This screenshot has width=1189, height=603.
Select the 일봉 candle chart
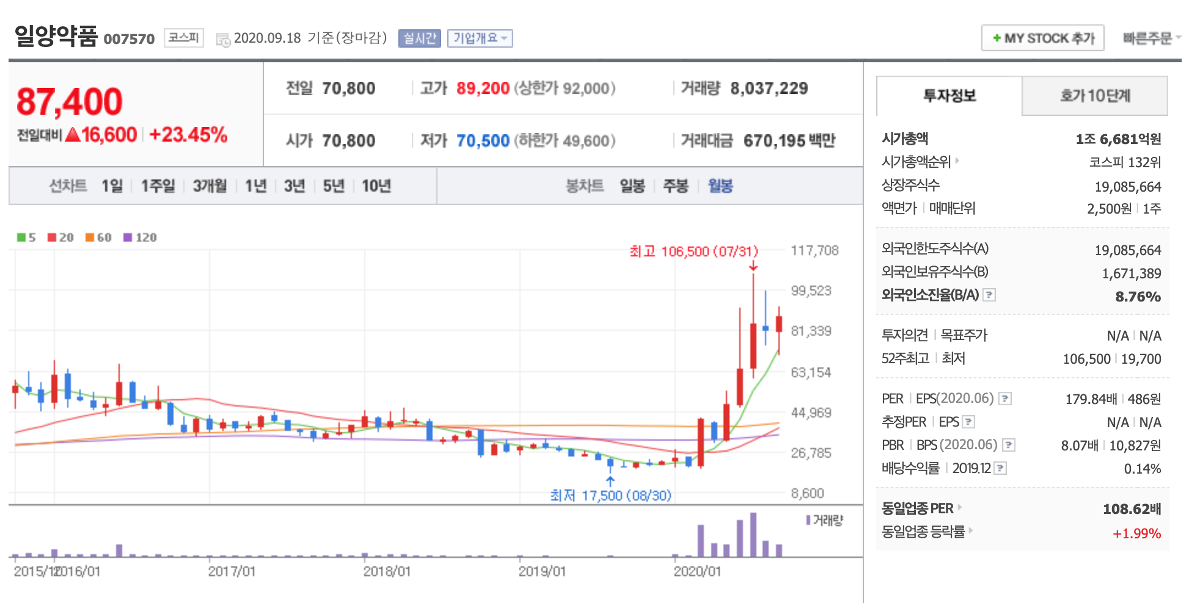[x=632, y=186]
